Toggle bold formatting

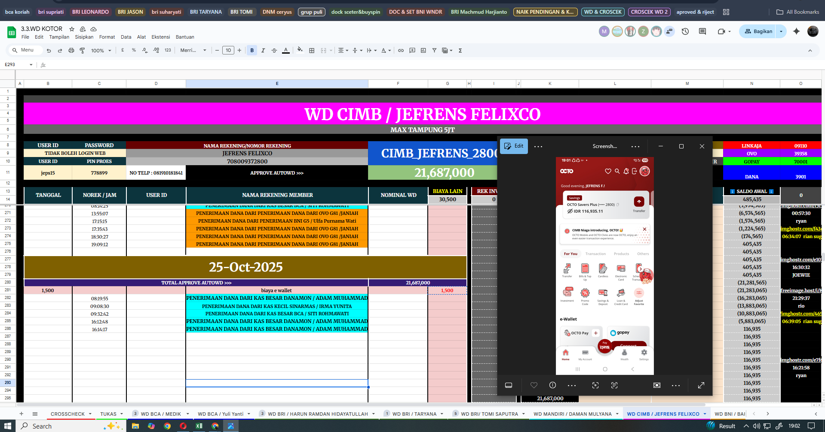click(252, 50)
